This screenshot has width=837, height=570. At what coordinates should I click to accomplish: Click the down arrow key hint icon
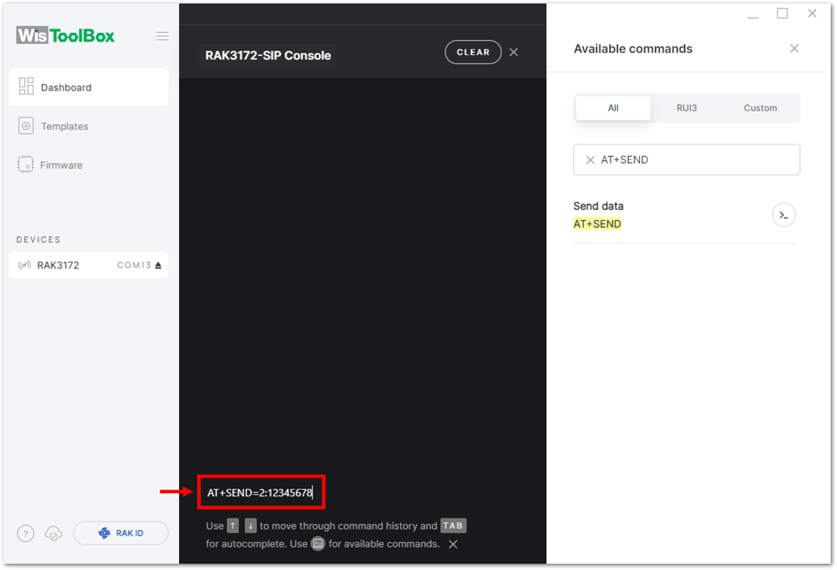click(x=250, y=526)
